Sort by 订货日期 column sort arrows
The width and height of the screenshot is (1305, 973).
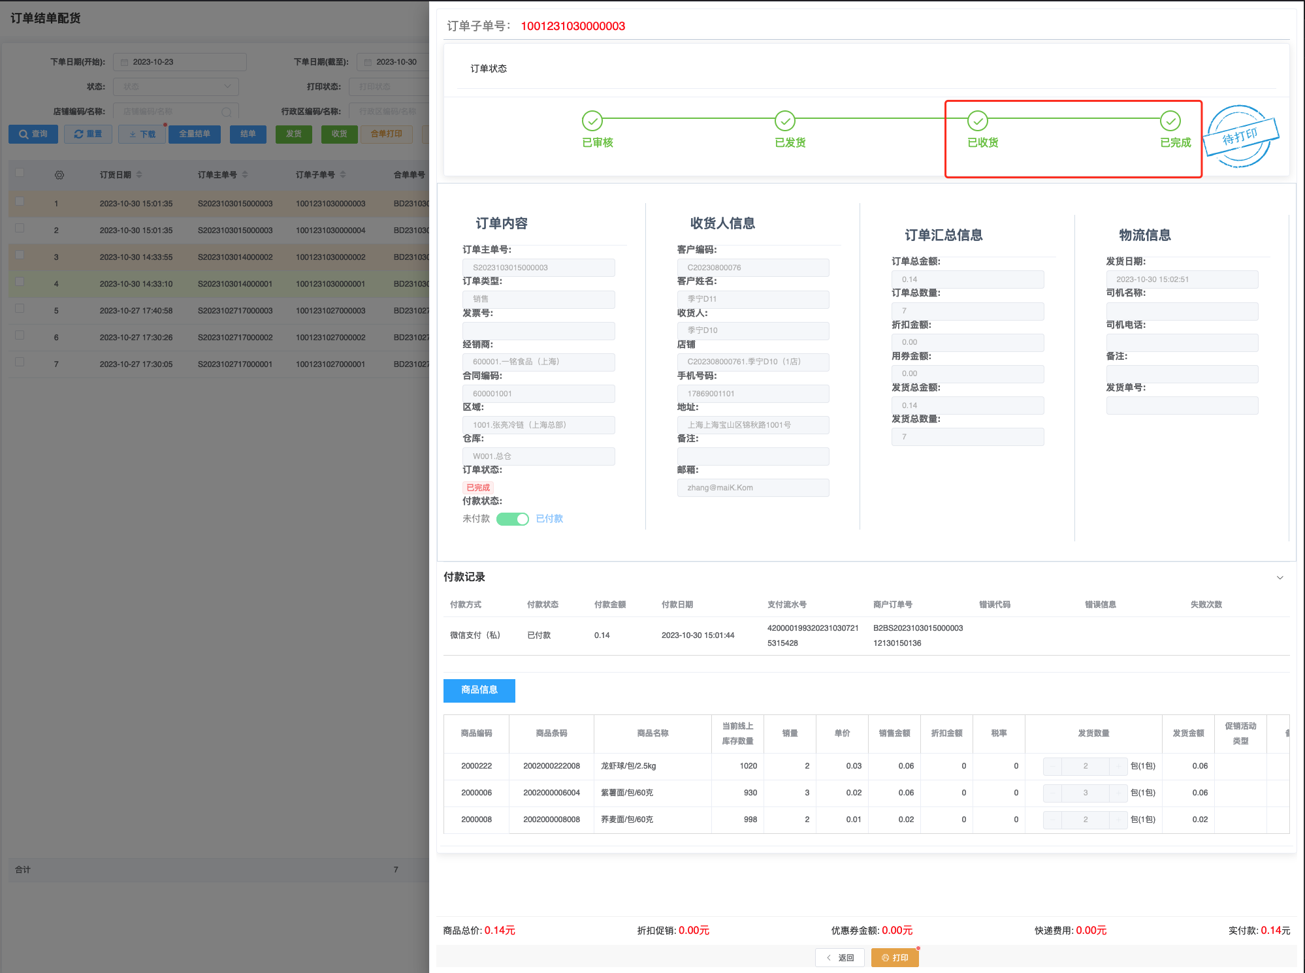coord(139,175)
